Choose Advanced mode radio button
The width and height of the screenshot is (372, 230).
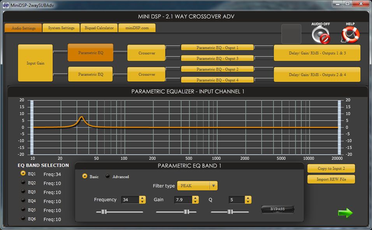(x=107, y=176)
